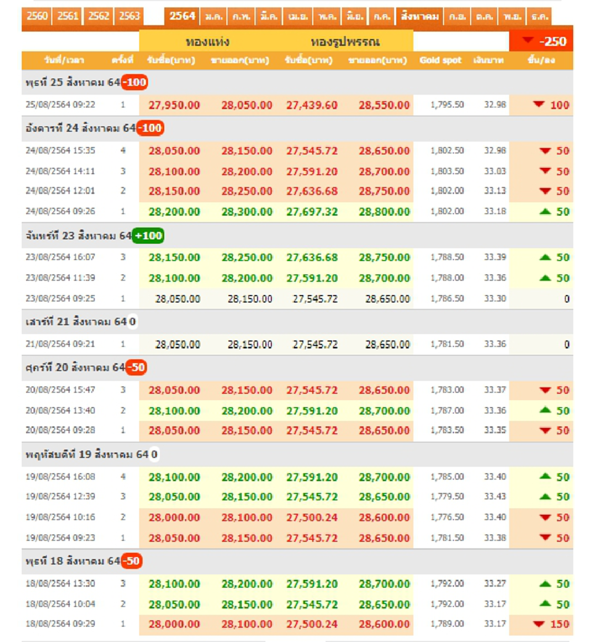This screenshot has height=642, width=592.
Task: Click the ทองรูปพรรณ column group header
Action: tap(345, 41)
